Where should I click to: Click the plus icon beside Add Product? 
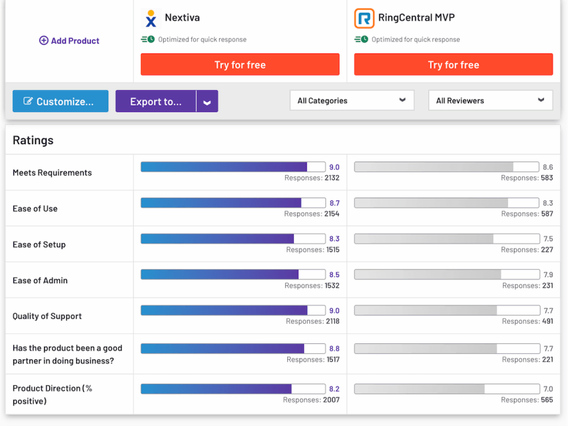43,41
